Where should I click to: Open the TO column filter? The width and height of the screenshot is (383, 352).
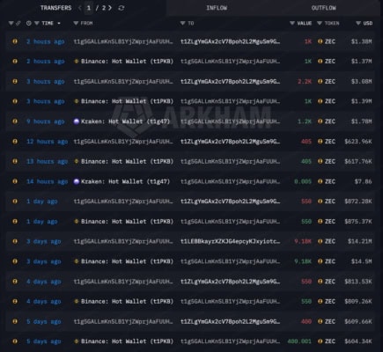pyautogui.click(x=182, y=23)
